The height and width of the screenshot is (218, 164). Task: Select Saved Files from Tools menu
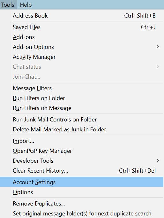82,27
